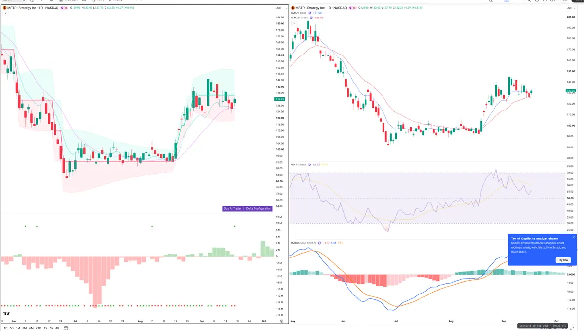Click the EMA 21 close indicator icon
This screenshot has width=584, height=331.
[x=311, y=18]
